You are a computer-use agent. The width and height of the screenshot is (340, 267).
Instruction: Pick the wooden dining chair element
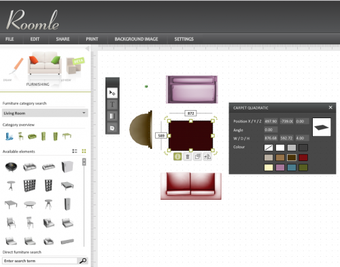[x=30, y=223]
